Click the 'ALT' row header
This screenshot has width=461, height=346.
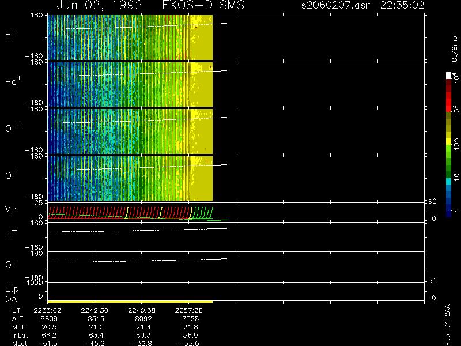click(x=17, y=319)
